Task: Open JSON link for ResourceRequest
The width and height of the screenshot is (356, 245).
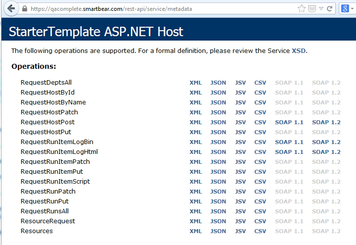Action: [218, 221]
